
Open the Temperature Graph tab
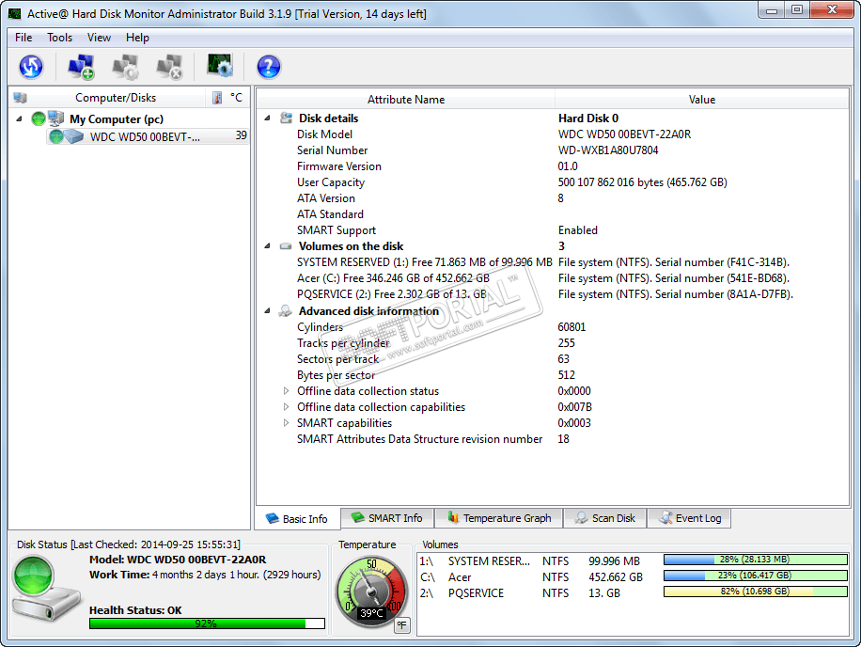(x=498, y=518)
